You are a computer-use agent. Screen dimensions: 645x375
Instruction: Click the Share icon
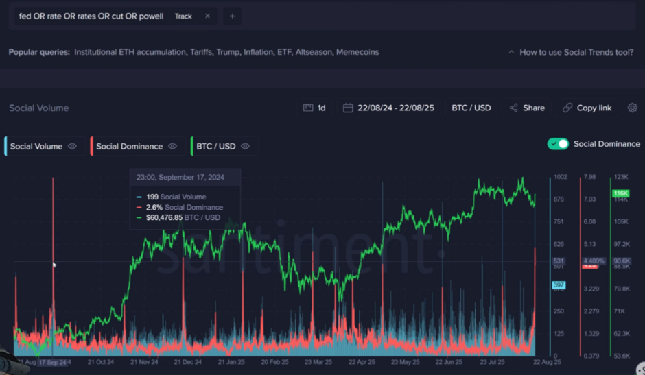[514, 108]
